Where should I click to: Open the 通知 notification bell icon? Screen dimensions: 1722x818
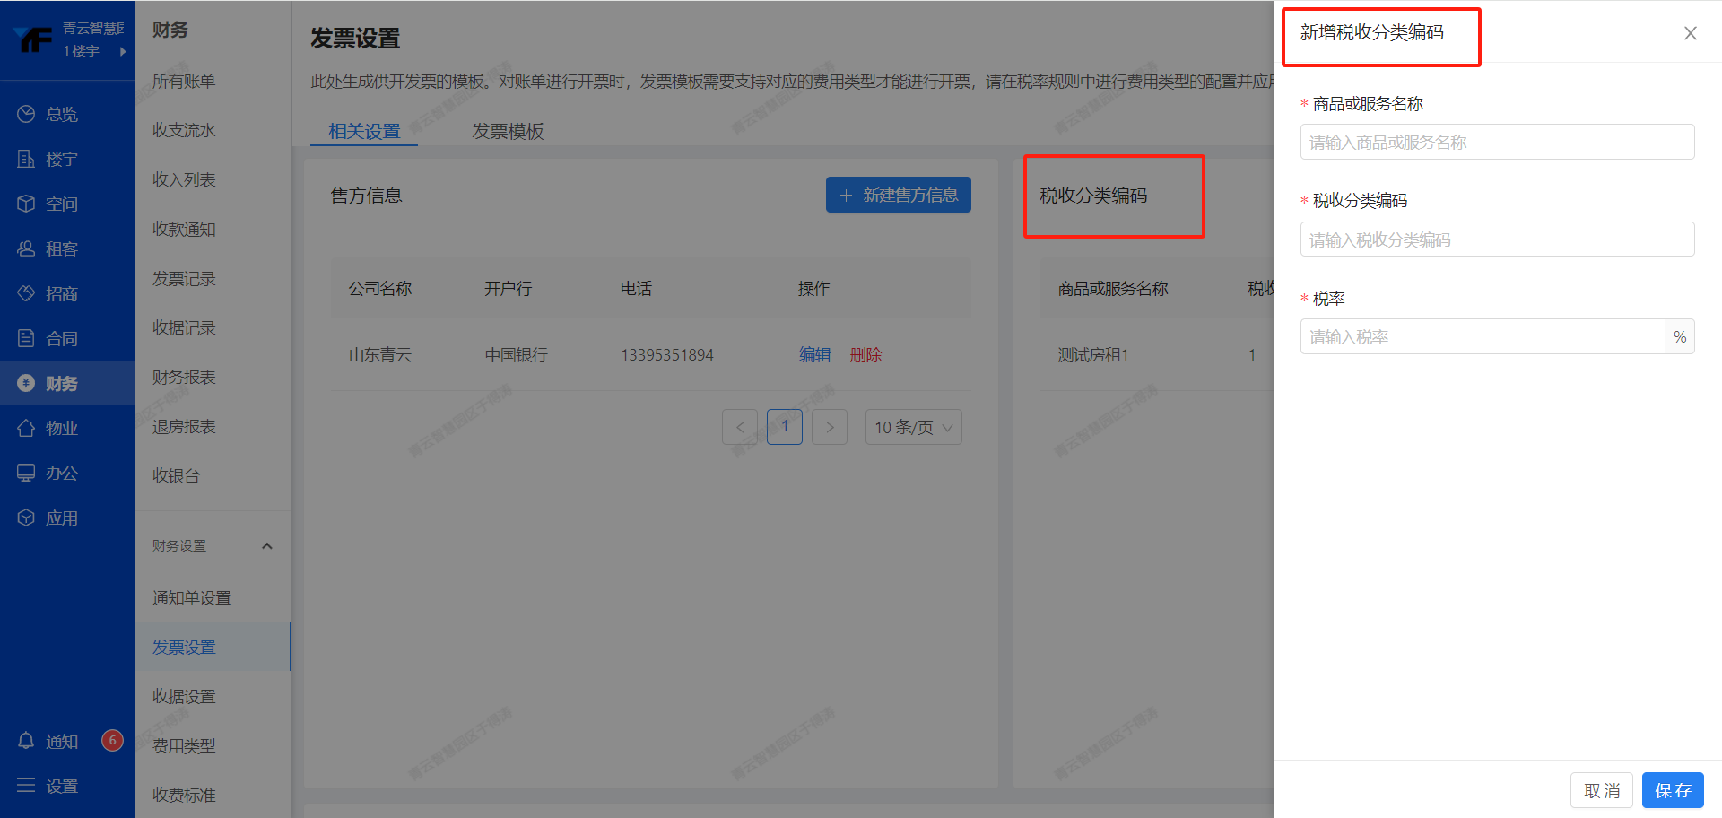26,741
